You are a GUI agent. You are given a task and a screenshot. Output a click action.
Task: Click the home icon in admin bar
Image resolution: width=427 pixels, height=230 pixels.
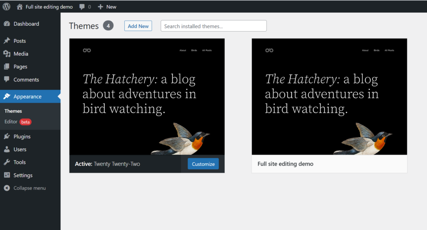[x=20, y=7]
